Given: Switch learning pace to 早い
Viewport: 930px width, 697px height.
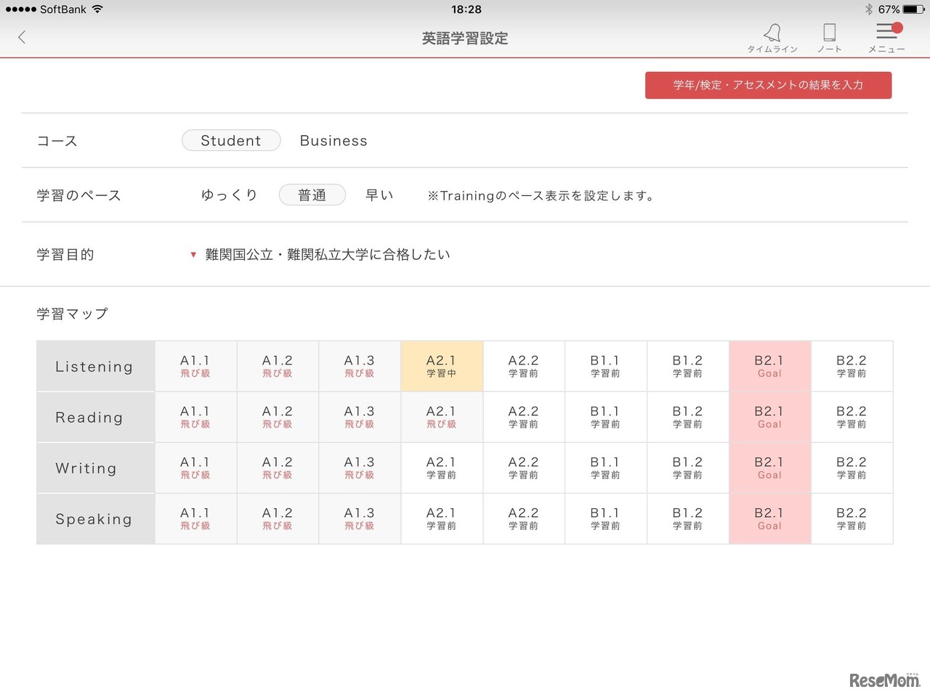Looking at the screenshot, I should pyautogui.click(x=379, y=195).
